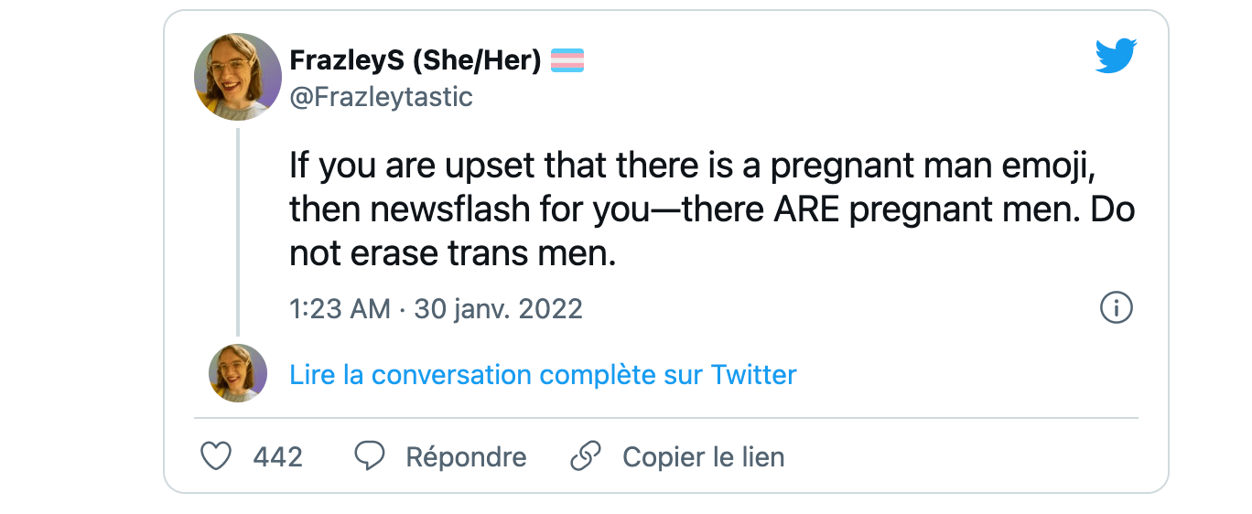
Task: Click the "(She/Her)" pronoun text in the name
Action: tap(477, 60)
